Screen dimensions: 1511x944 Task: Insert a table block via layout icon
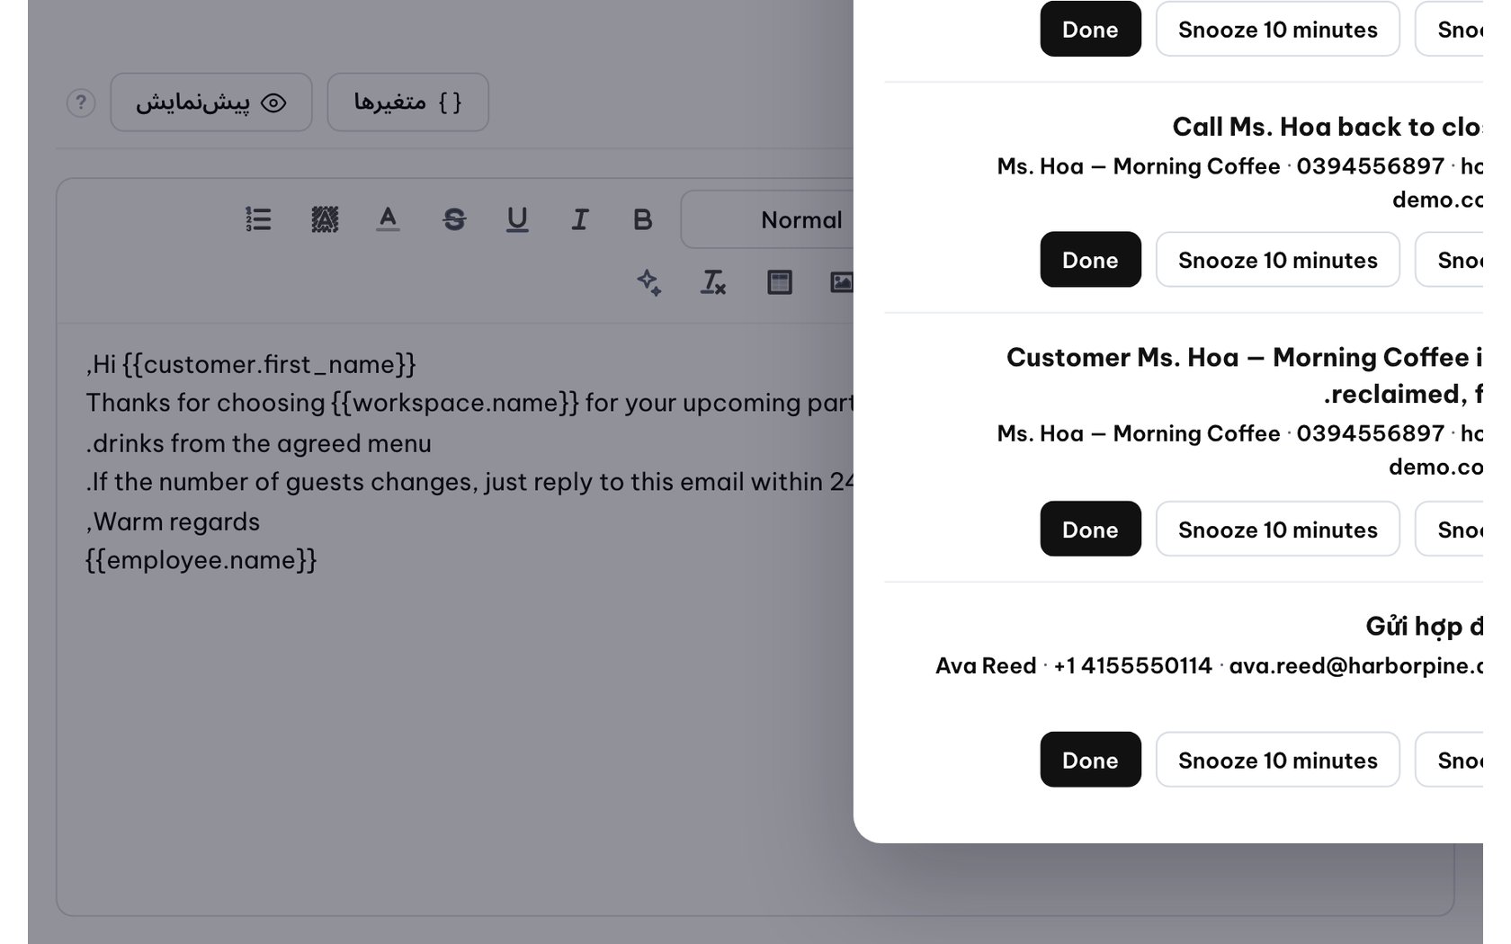pyautogui.click(x=780, y=282)
